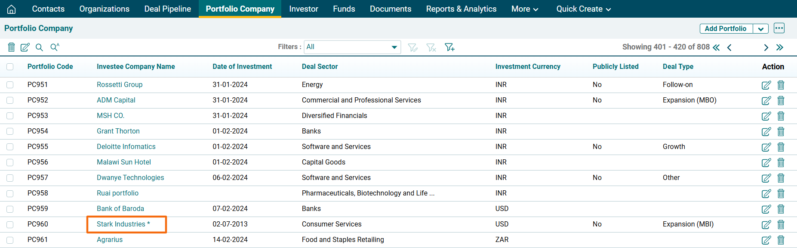This screenshot has height=248, width=797.
Task: Expand the Quick Create menu
Action: coord(583,9)
